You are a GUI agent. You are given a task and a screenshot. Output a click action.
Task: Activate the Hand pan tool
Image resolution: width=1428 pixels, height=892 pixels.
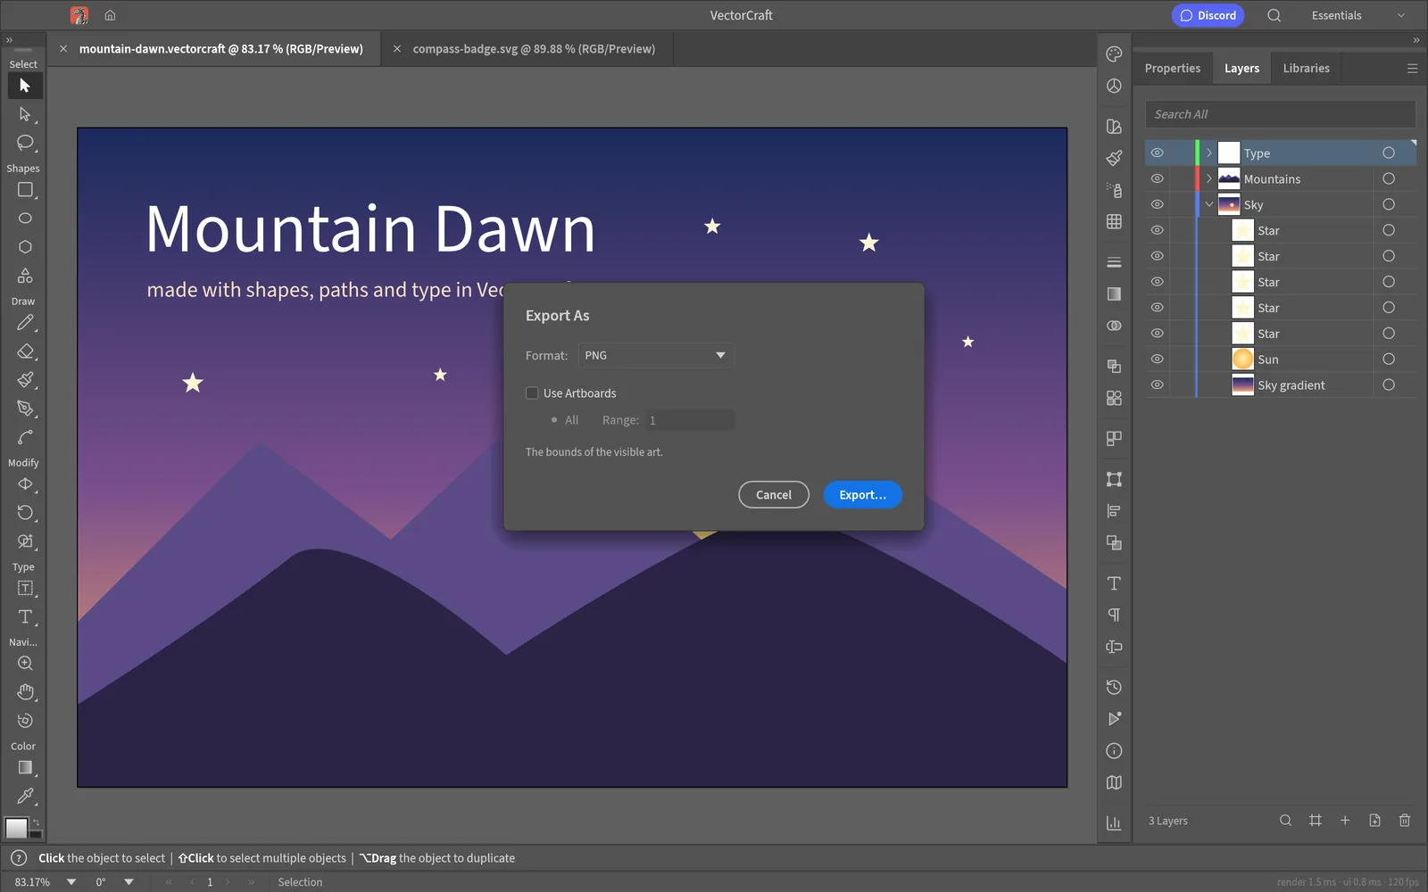pyautogui.click(x=25, y=692)
